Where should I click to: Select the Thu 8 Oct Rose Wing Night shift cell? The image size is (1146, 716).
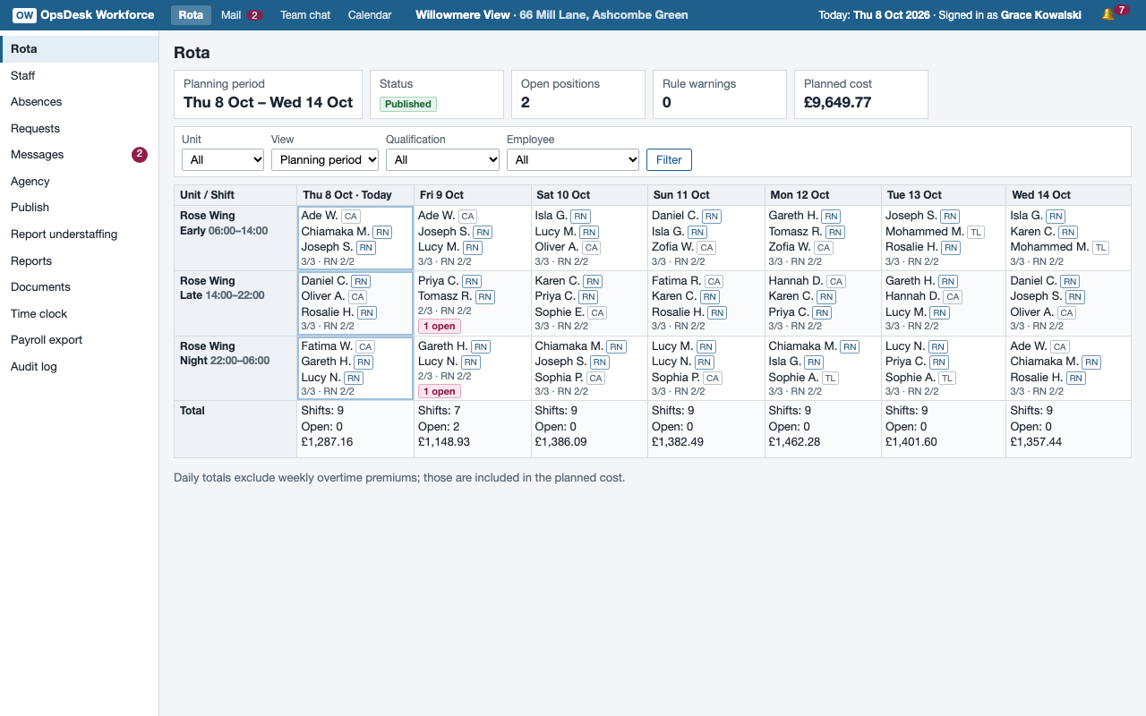point(355,369)
